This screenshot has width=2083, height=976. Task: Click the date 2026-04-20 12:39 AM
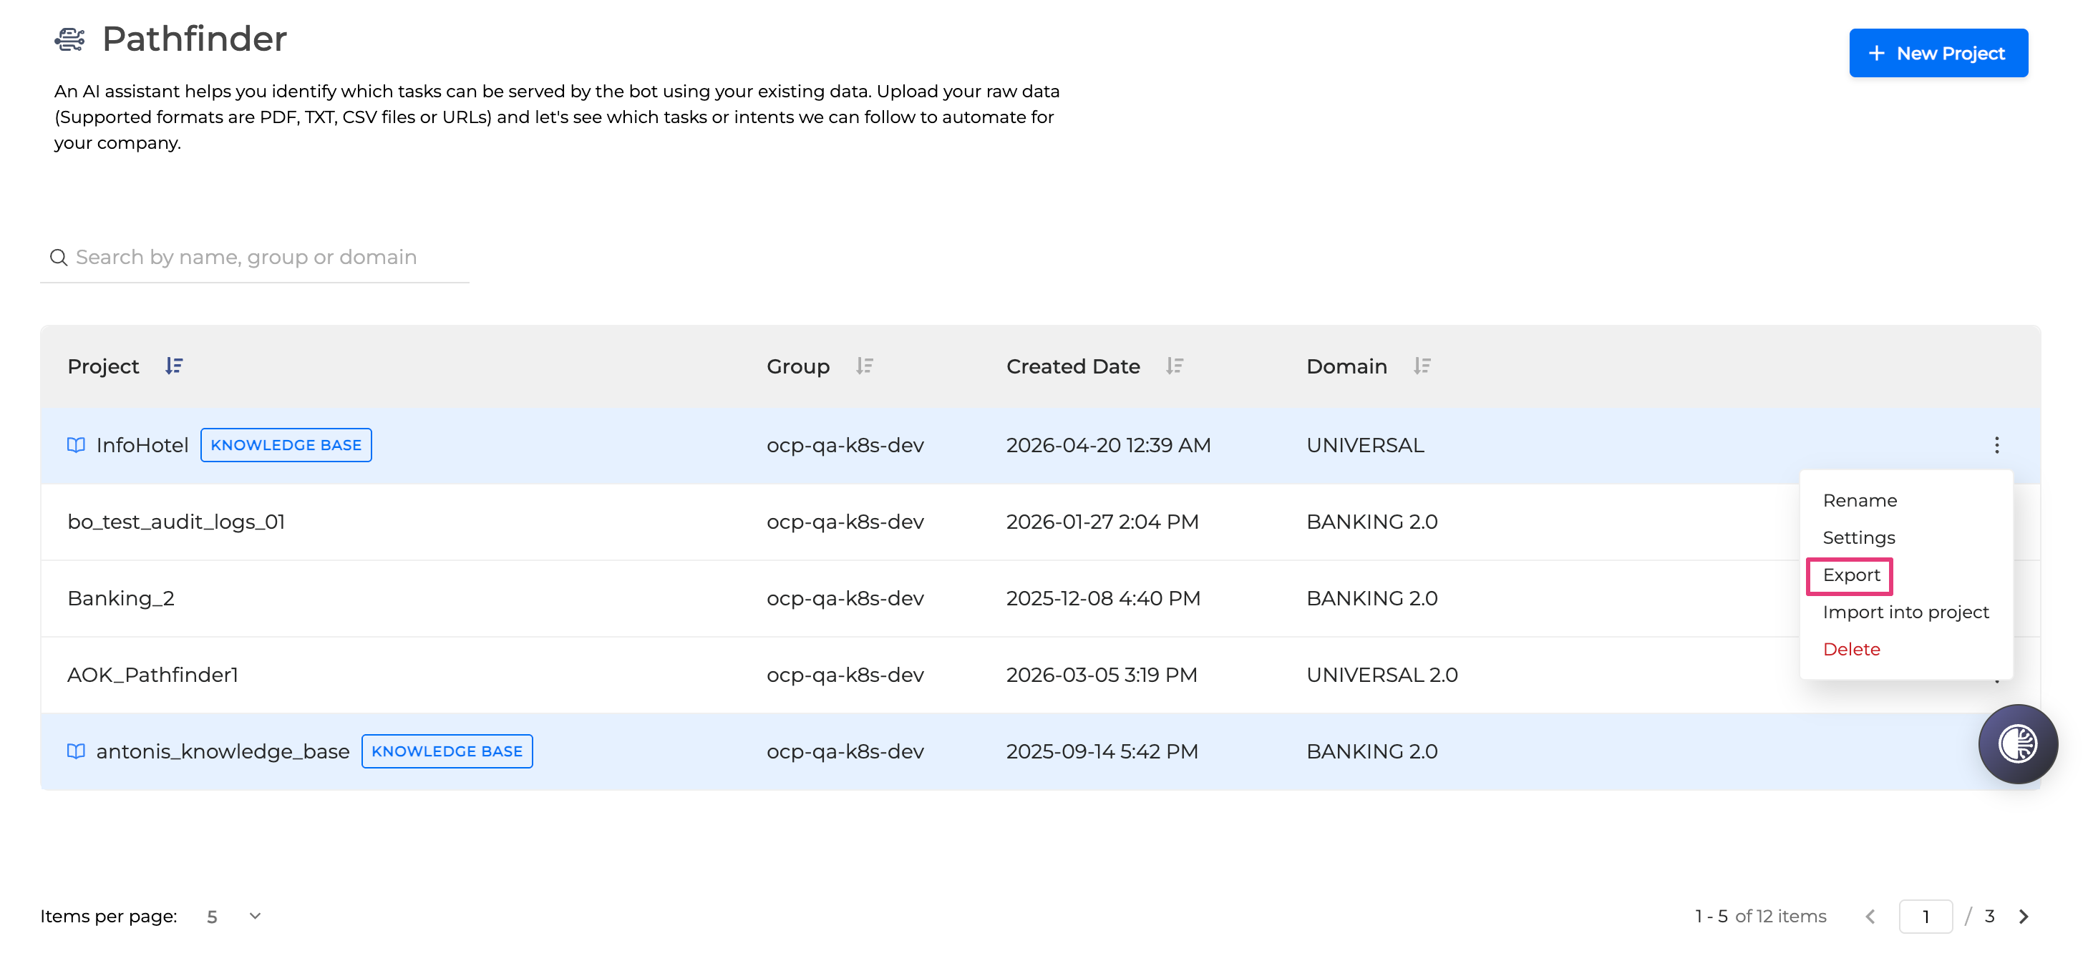(x=1108, y=446)
